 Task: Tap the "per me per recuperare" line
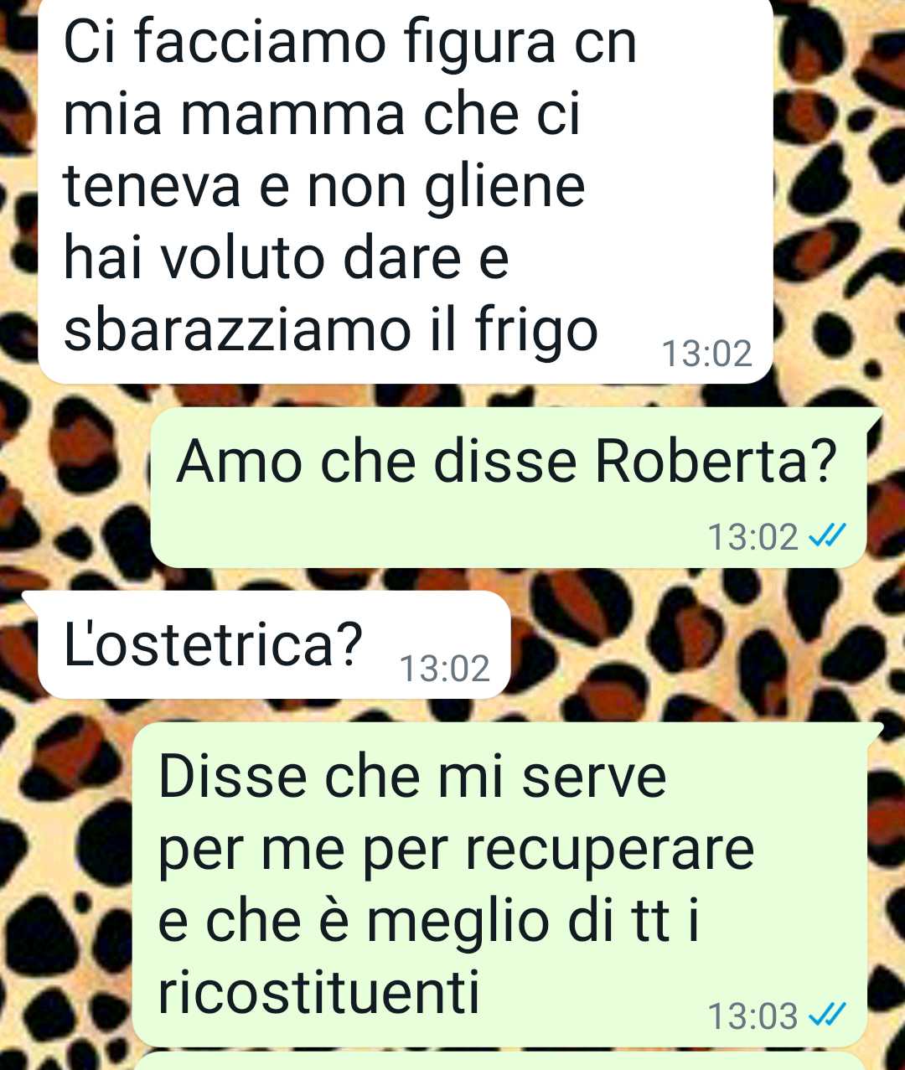pos(456,850)
